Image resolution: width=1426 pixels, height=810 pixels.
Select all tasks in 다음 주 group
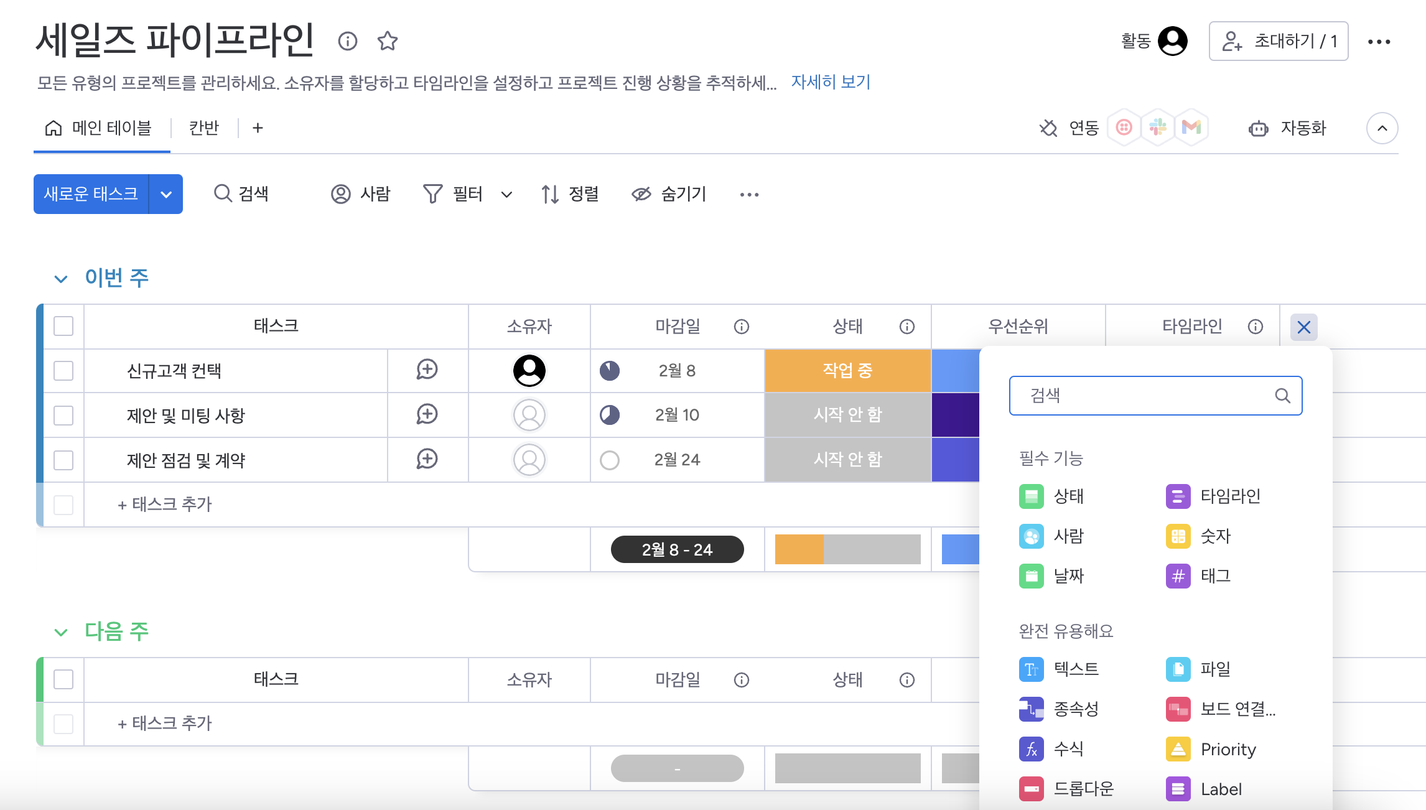(x=63, y=679)
